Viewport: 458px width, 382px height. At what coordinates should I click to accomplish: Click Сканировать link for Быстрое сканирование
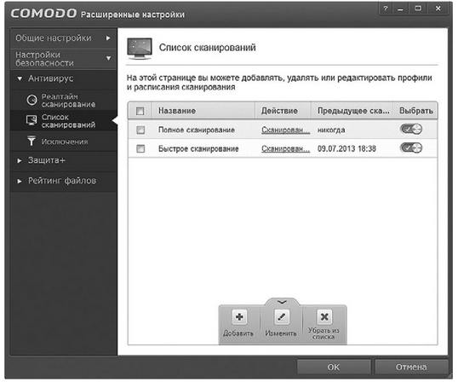(x=285, y=149)
